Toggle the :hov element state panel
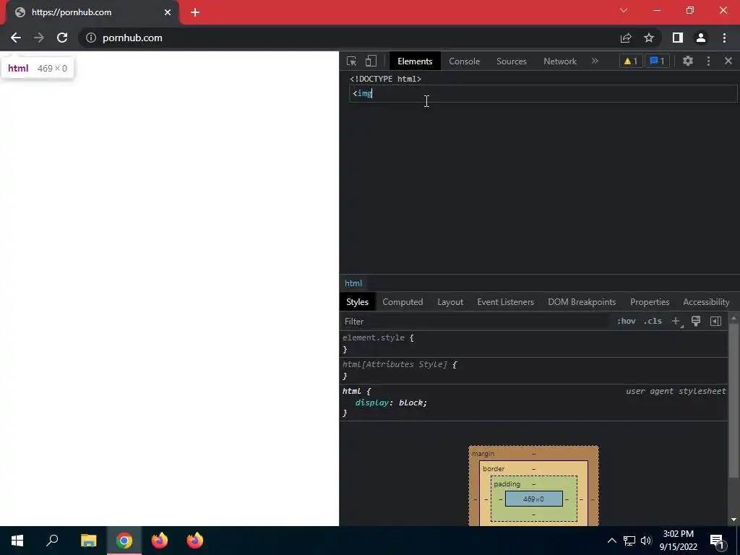The height and width of the screenshot is (555, 740). click(627, 321)
